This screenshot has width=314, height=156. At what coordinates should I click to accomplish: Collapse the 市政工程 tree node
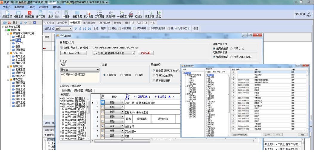pos(8,79)
